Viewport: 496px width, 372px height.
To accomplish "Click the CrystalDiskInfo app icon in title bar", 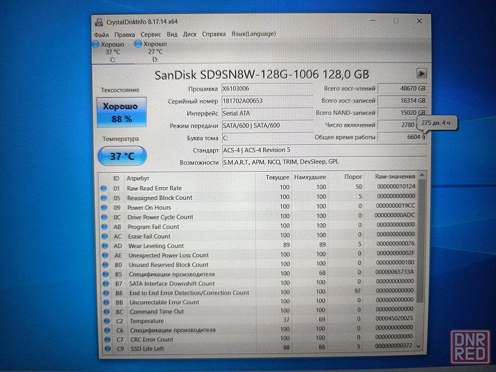I will coord(99,22).
